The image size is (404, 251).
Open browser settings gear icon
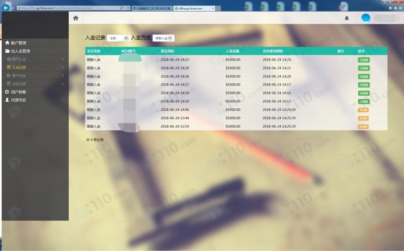(x=400, y=8)
